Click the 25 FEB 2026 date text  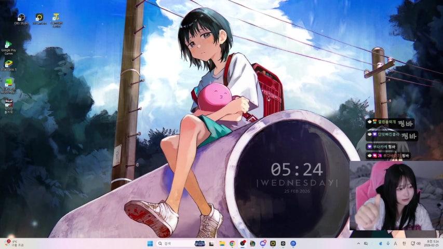(x=297, y=191)
